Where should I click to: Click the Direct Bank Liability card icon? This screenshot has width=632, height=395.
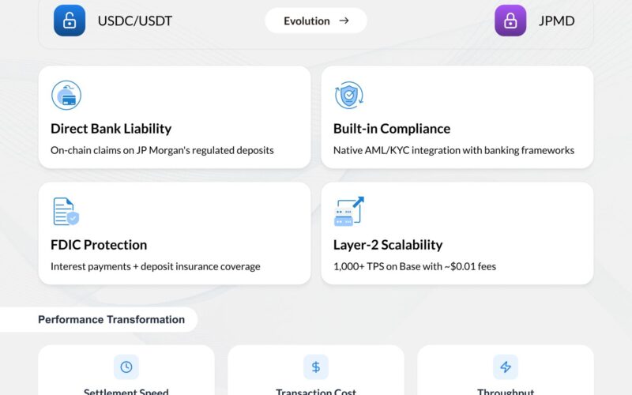[x=66, y=95]
